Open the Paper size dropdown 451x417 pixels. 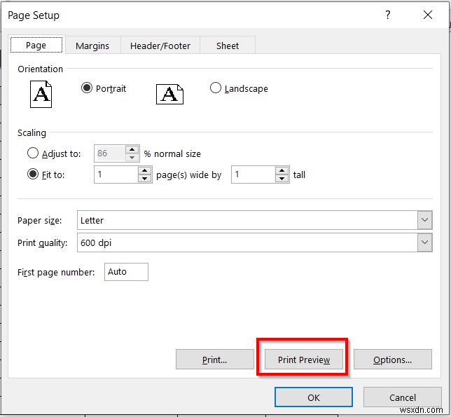click(x=425, y=220)
